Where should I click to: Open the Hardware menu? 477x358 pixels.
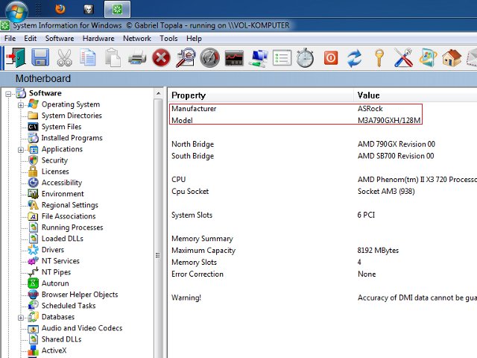(98, 38)
